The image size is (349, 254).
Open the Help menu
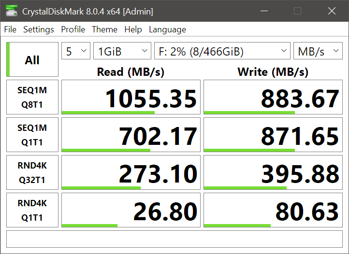[133, 29]
